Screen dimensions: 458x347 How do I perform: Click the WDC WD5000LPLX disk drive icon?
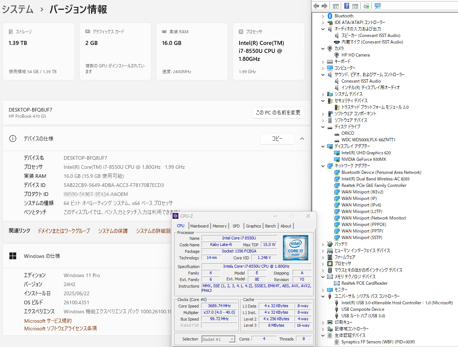pos(337,140)
